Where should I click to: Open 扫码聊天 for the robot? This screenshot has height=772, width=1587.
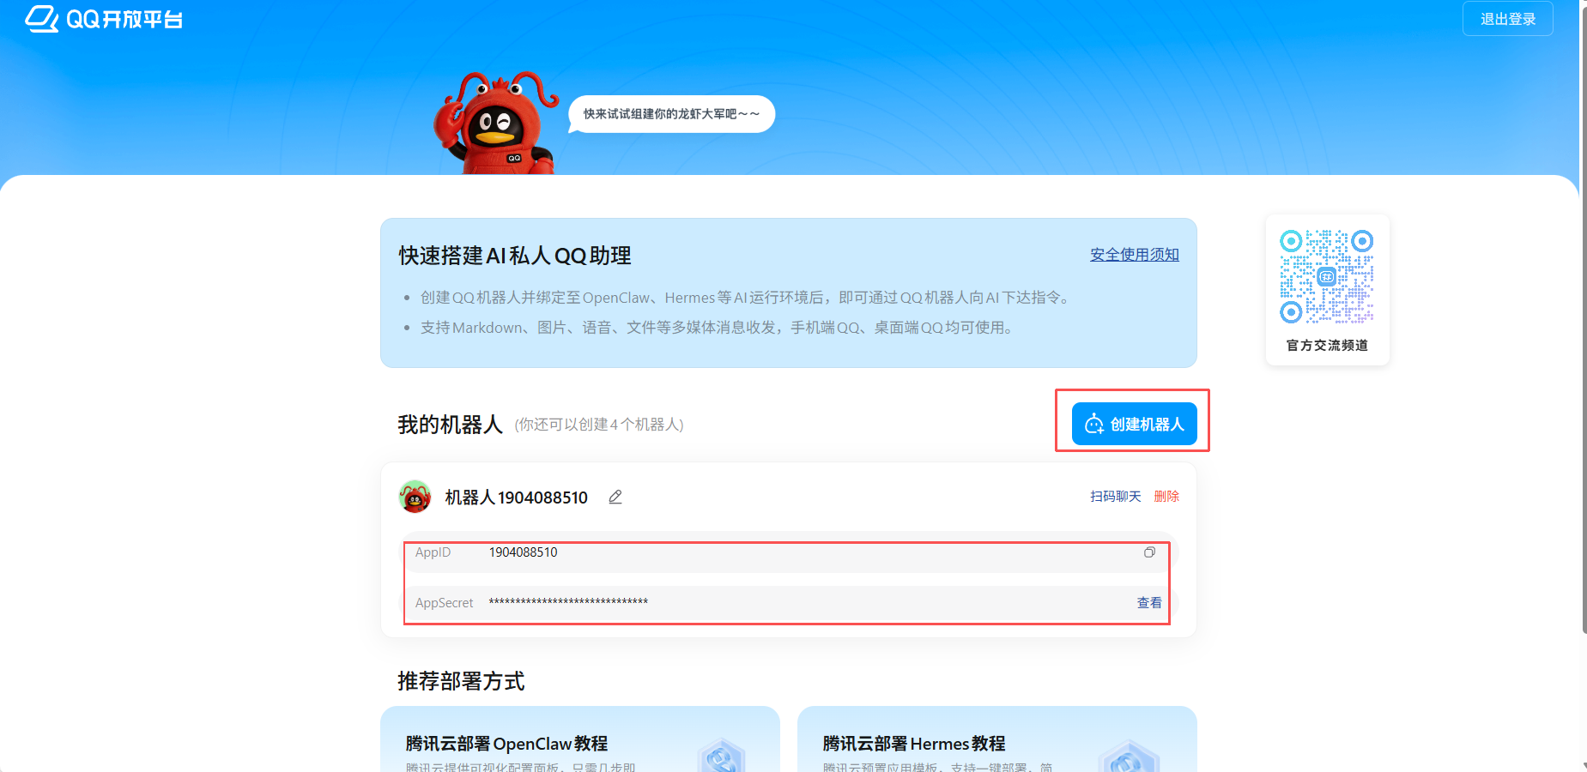1115,497
